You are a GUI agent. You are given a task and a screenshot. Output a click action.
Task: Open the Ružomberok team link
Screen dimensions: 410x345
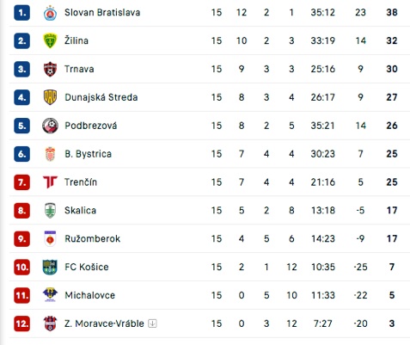tap(92, 239)
